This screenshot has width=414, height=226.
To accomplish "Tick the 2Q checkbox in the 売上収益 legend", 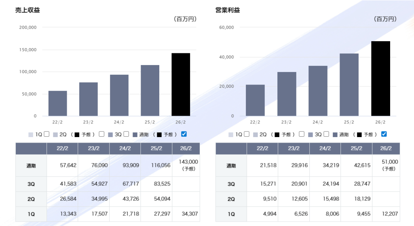I will click(101, 134).
